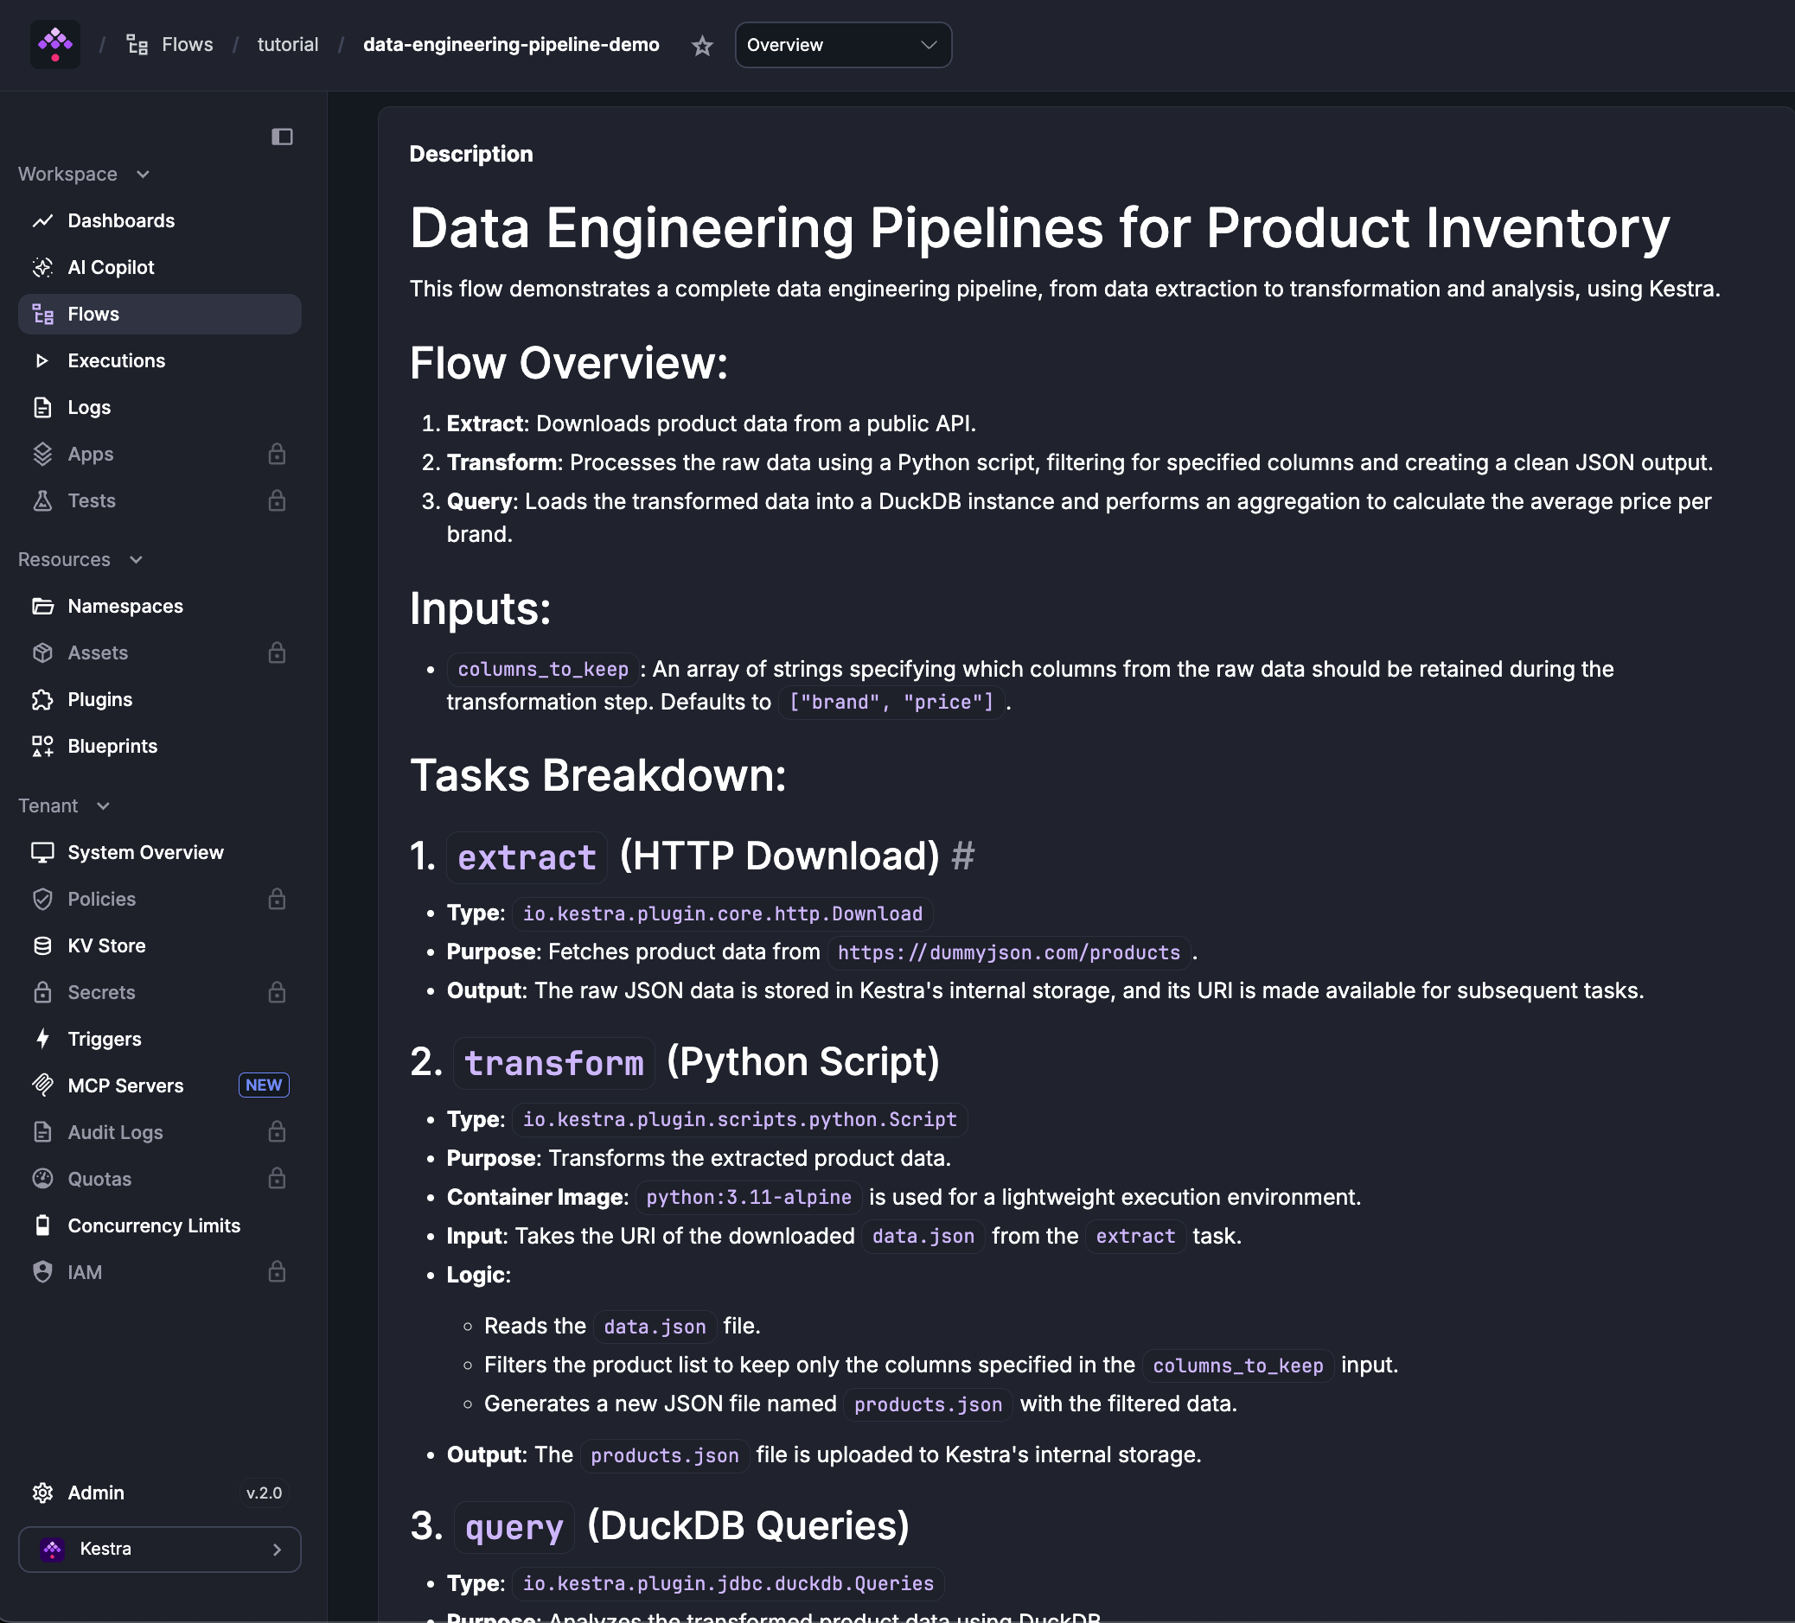Click the Tests flask icon

[x=42, y=501]
